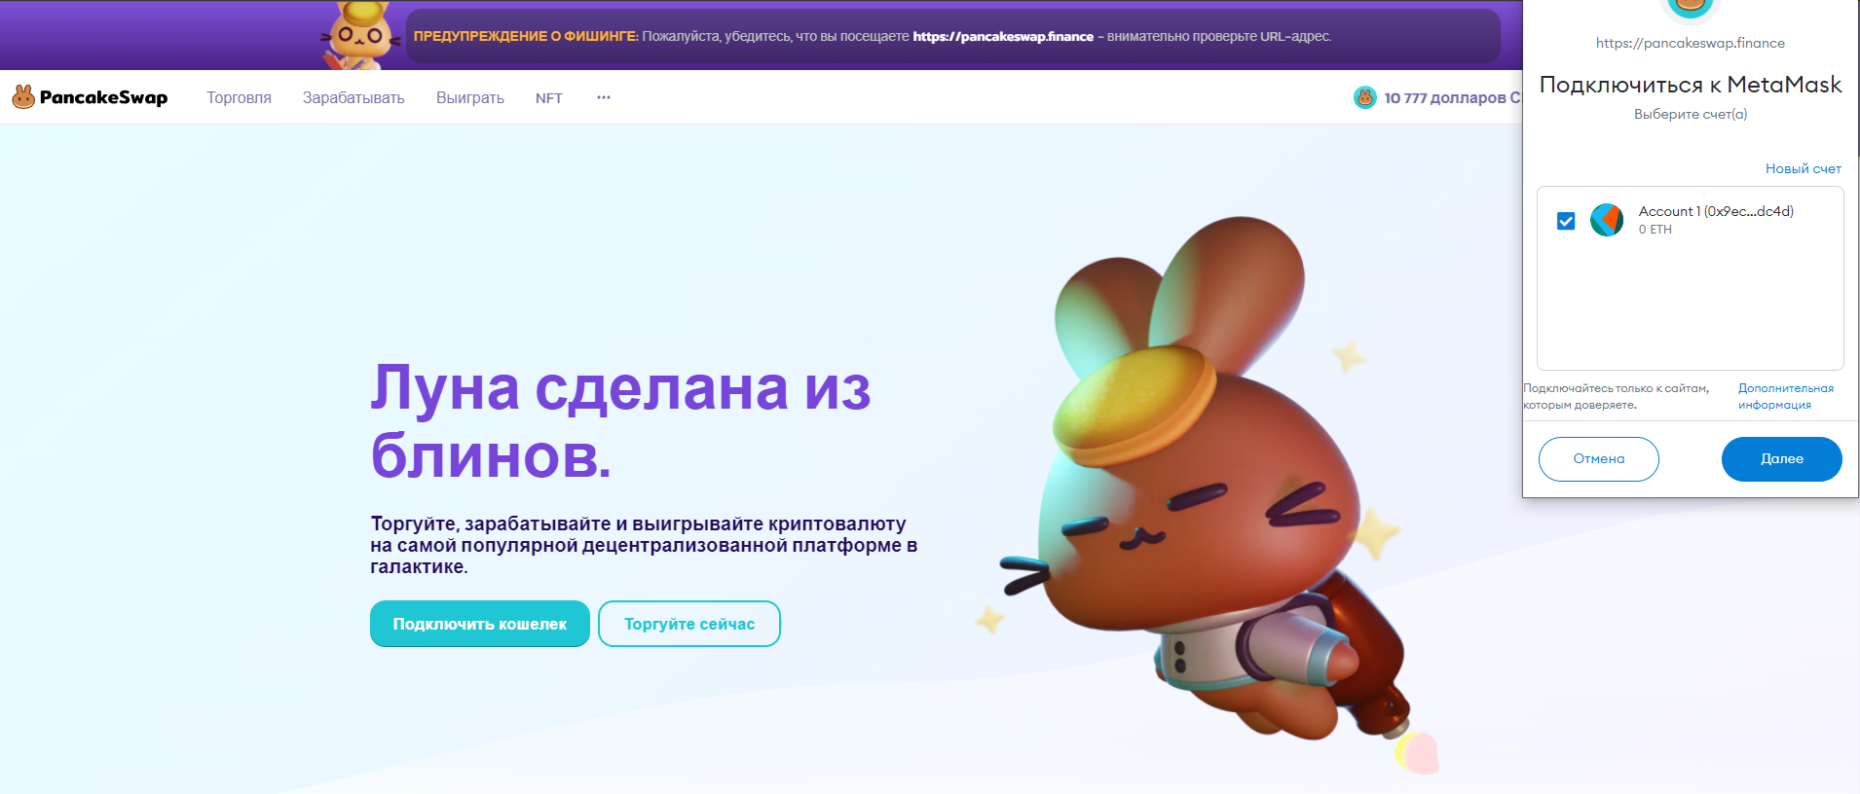Screen dimensions: 1860x794
Task: Open the Зарабатывать menu
Action: (353, 97)
